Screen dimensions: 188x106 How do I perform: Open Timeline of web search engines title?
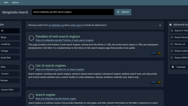[x=58, y=37]
